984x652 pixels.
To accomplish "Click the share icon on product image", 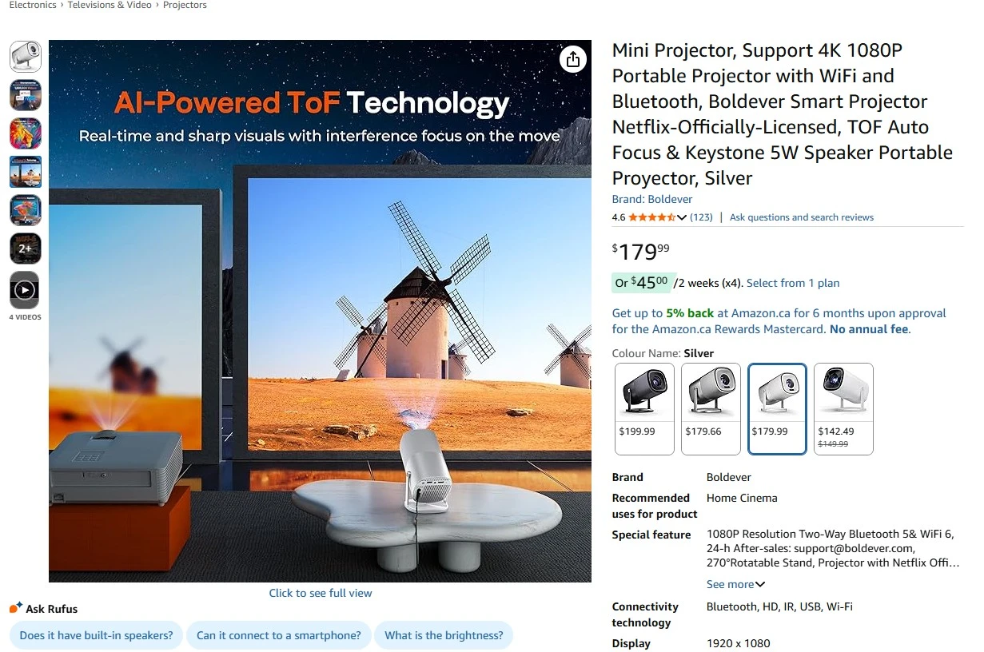I will pyautogui.click(x=572, y=60).
